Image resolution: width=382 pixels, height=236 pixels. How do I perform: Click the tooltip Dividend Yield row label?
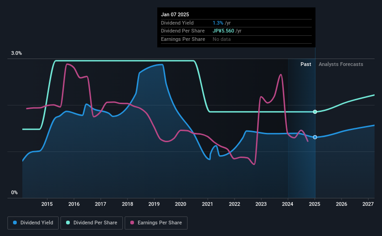pyautogui.click(x=177, y=23)
